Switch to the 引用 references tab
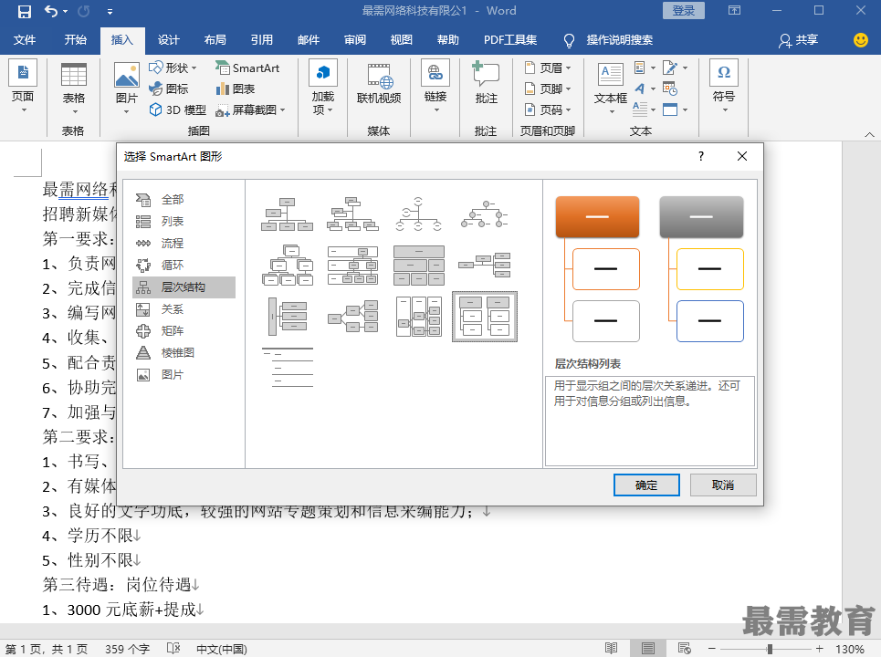The height and width of the screenshot is (657, 881). 262,40
